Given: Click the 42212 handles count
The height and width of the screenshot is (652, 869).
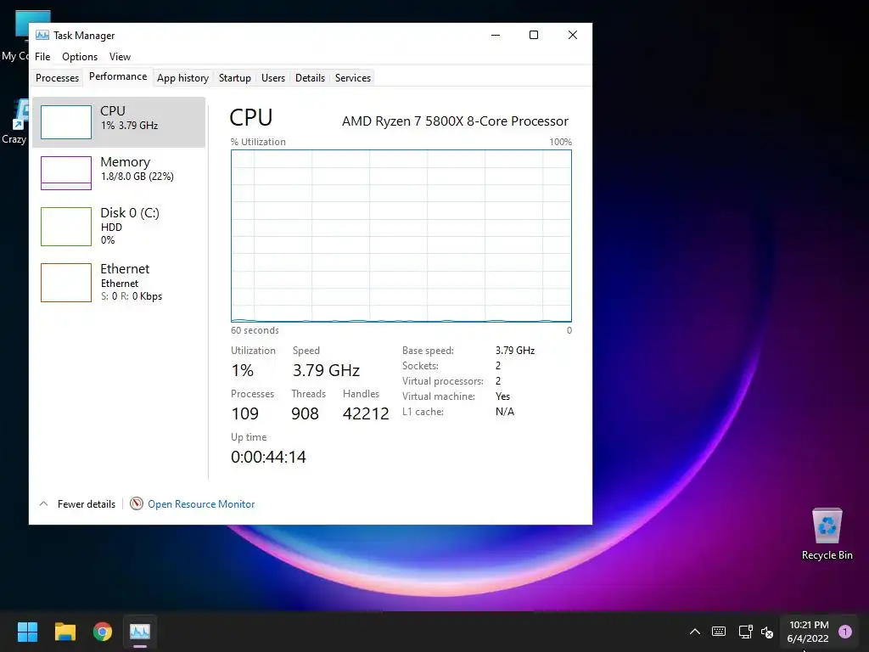Looking at the screenshot, I should pyautogui.click(x=366, y=413).
